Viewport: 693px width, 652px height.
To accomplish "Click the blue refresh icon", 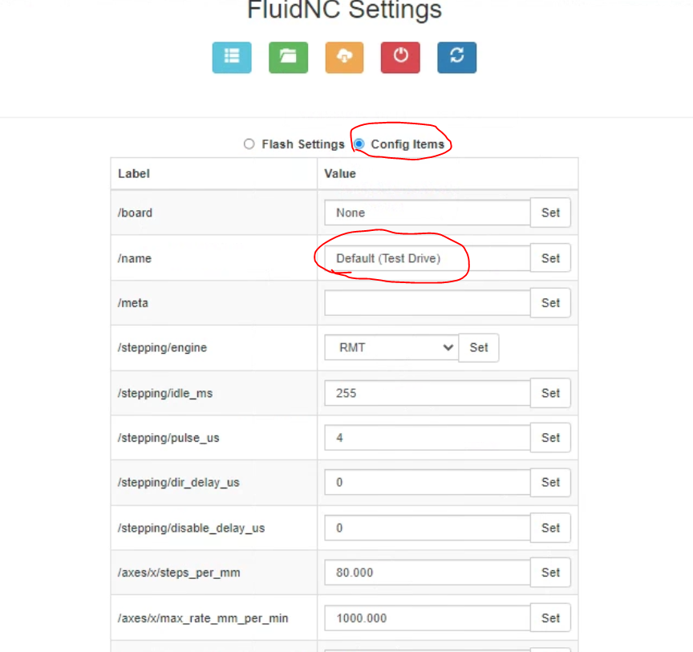I will click(457, 58).
